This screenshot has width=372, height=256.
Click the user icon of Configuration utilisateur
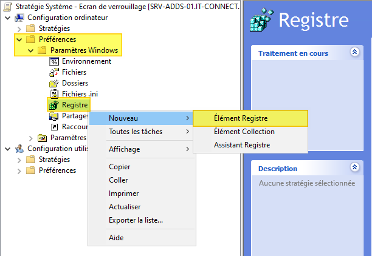click(19, 149)
